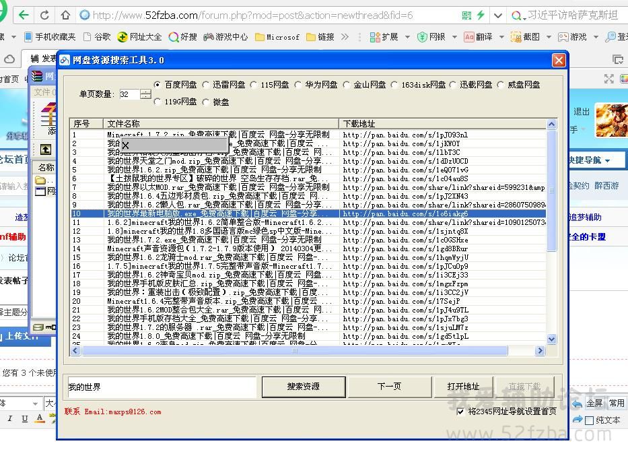This screenshot has height=460, width=628.
Task: Open the 好搜 bookmark
Action: [x=183, y=37]
